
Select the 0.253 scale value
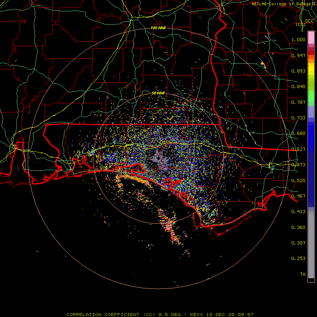coord(298,259)
